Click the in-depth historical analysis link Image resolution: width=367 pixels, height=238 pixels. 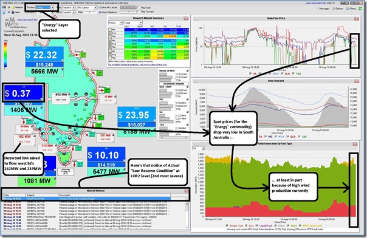(137, 64)
